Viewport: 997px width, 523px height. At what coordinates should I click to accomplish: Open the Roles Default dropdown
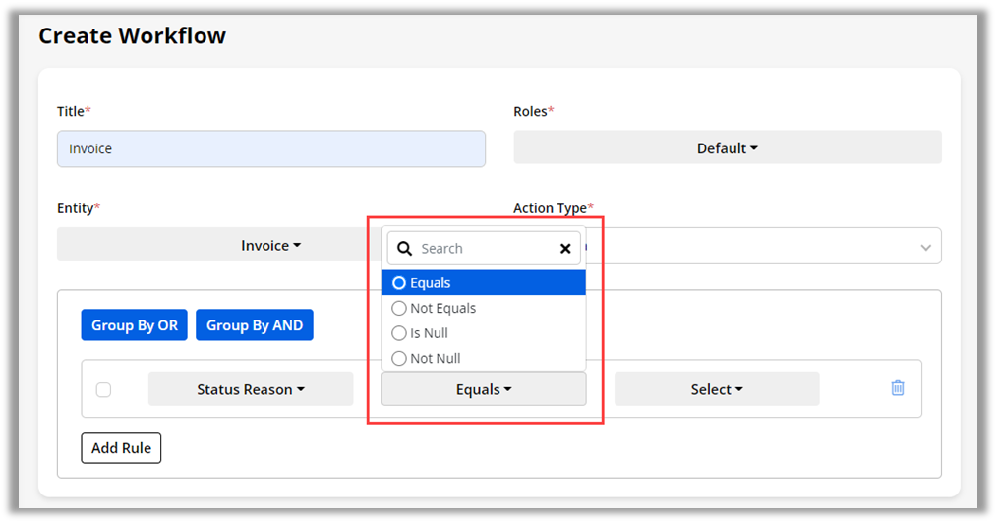click(727, 148)
